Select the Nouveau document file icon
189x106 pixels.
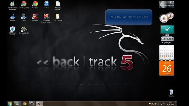click(x=58, y=6)
